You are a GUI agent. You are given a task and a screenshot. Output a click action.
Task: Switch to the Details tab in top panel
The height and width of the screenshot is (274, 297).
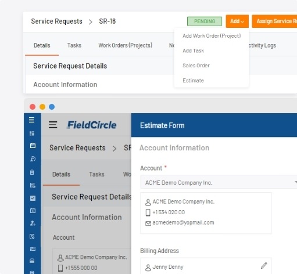pyautogui.click(x=42, y=45)
